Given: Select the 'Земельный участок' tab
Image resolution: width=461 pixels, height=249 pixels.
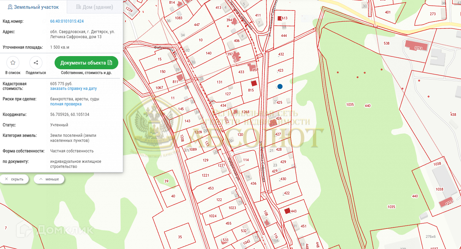Looking at the screenshot, I should coord(33,7).
